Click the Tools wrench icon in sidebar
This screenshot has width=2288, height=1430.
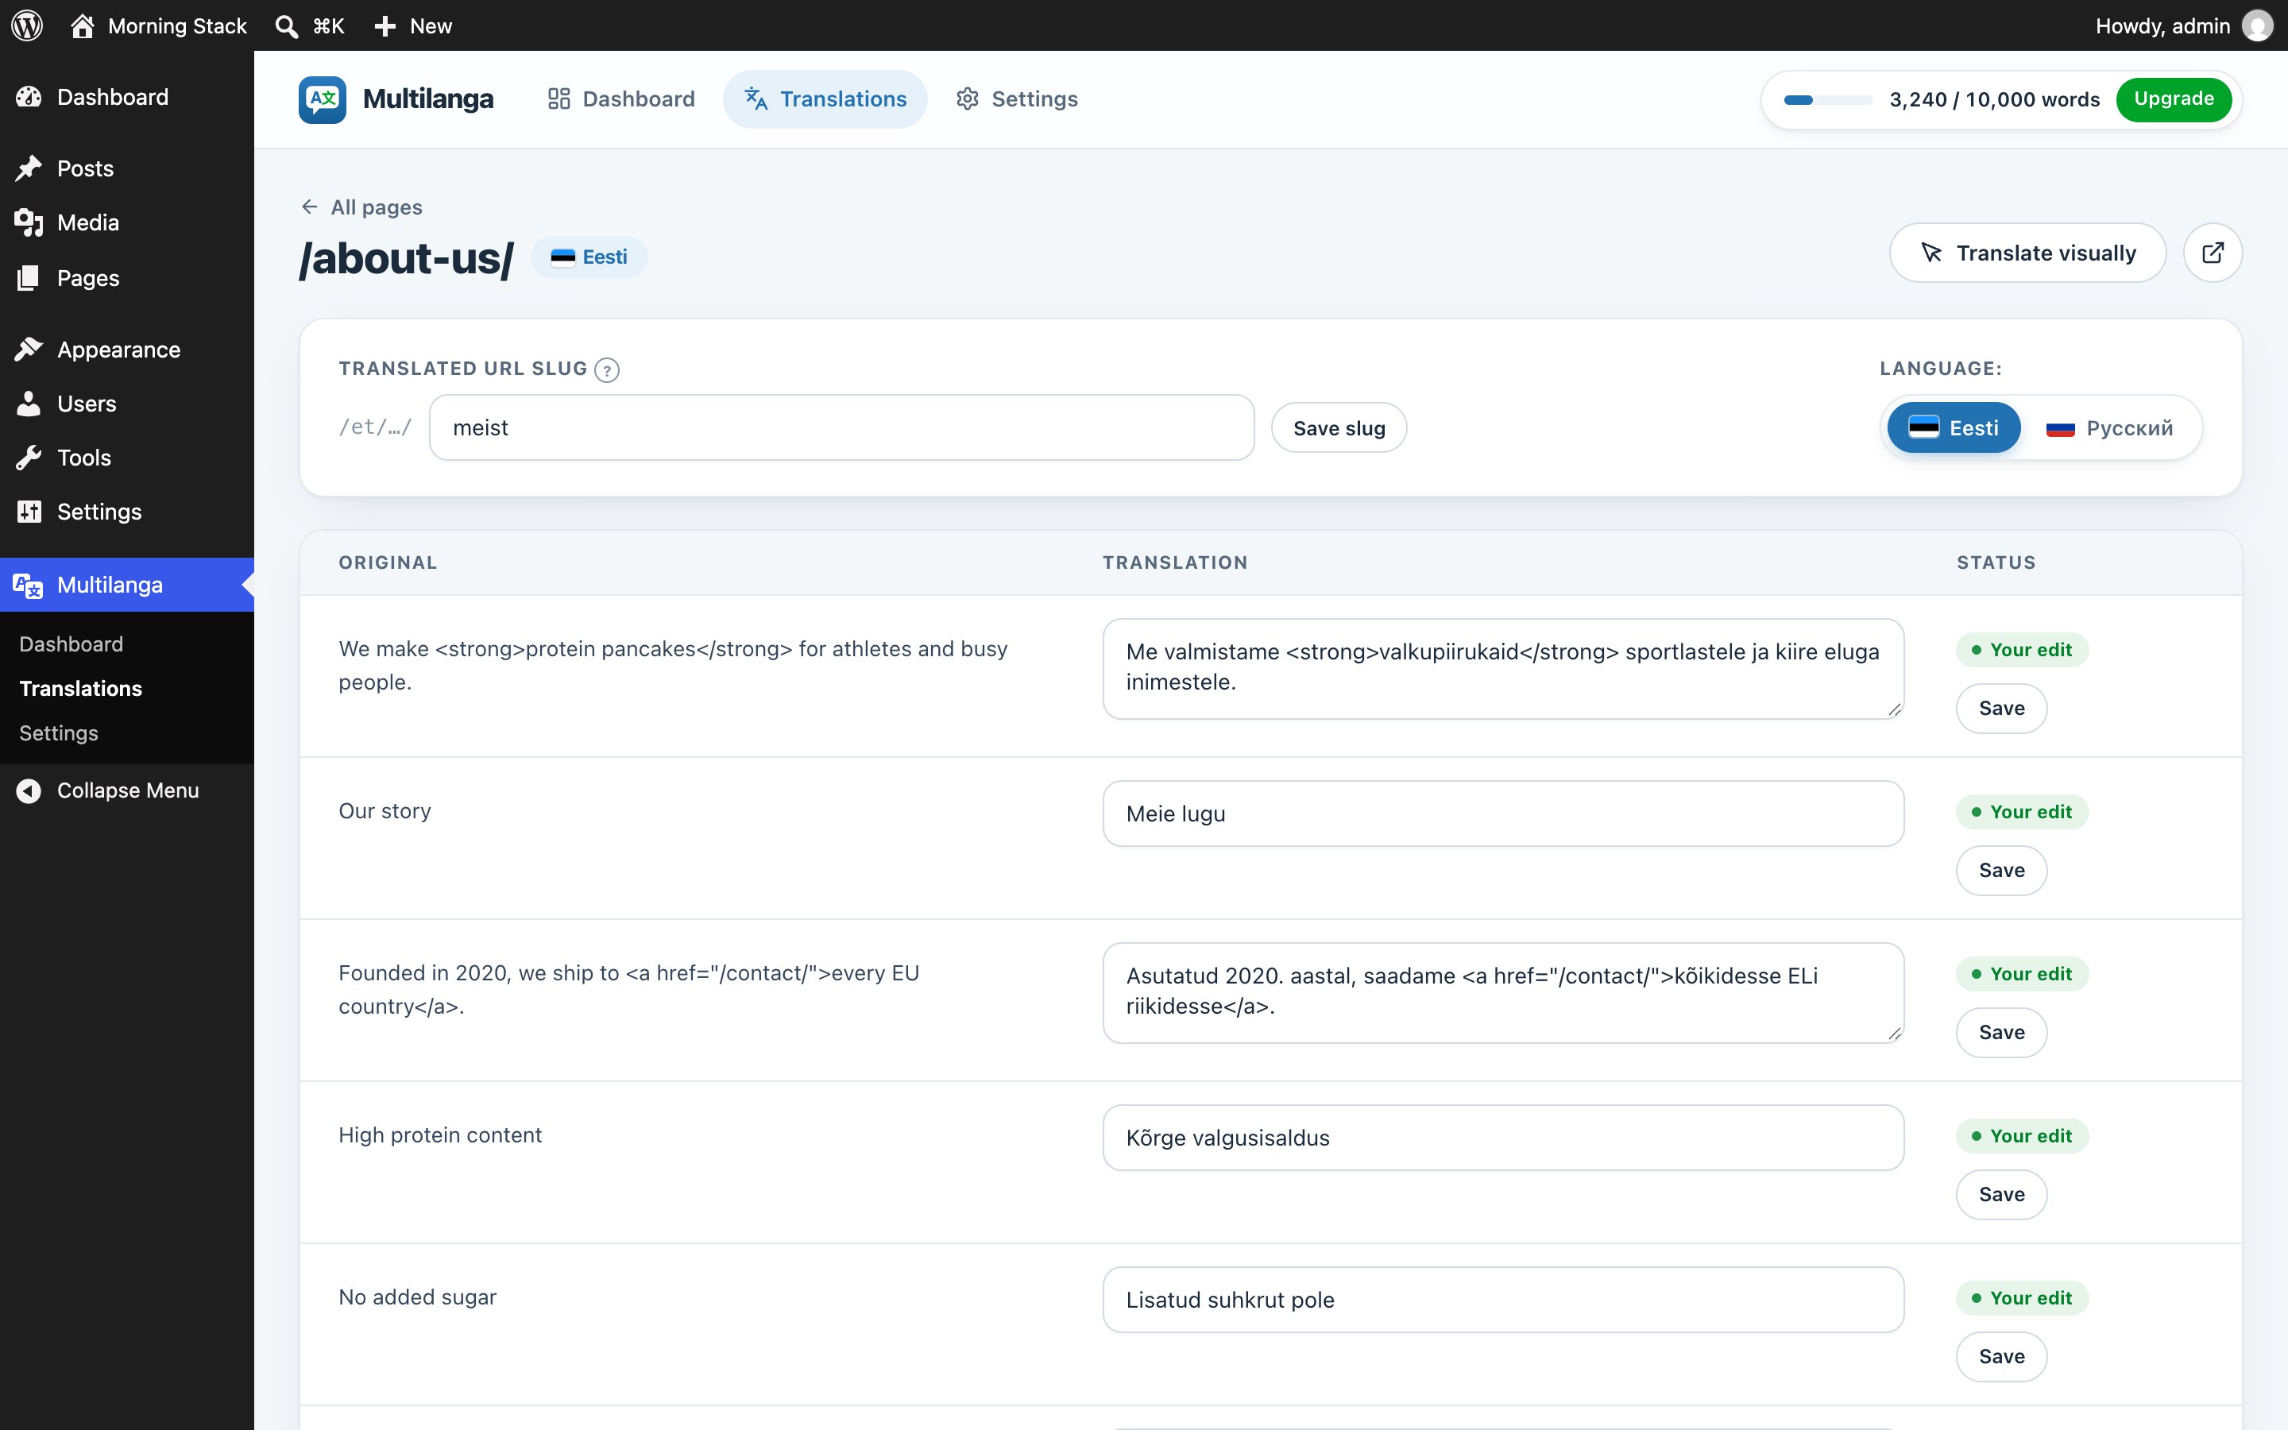(29, 458)
